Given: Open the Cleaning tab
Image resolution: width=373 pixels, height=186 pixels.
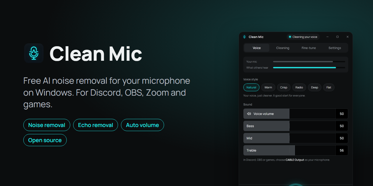Looking at the screenshot, I should (283, 48).
